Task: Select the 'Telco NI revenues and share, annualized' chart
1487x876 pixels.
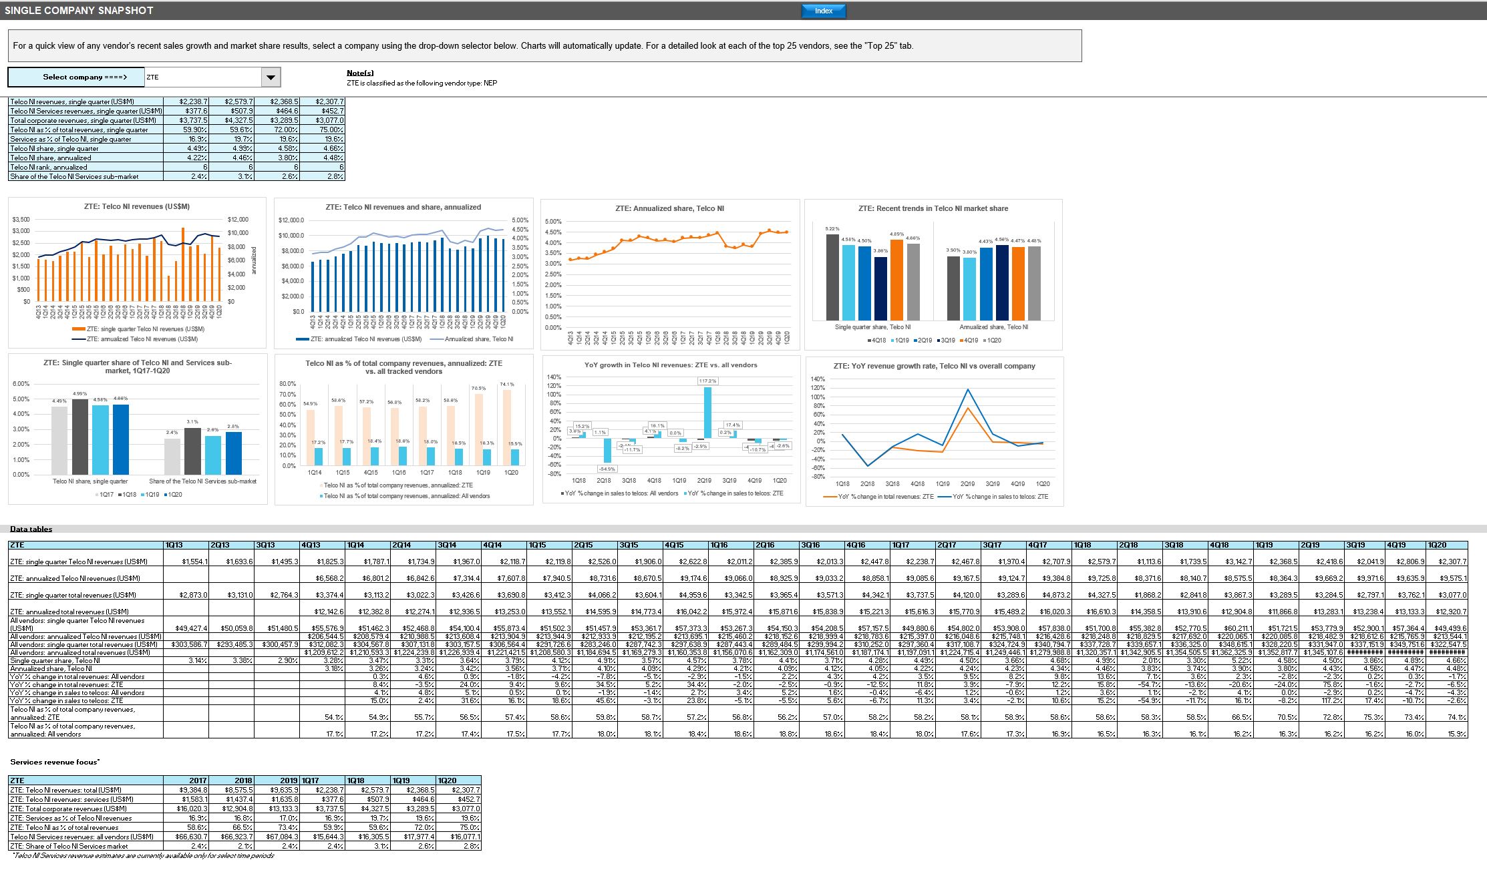Action: [x=403, y=272]
